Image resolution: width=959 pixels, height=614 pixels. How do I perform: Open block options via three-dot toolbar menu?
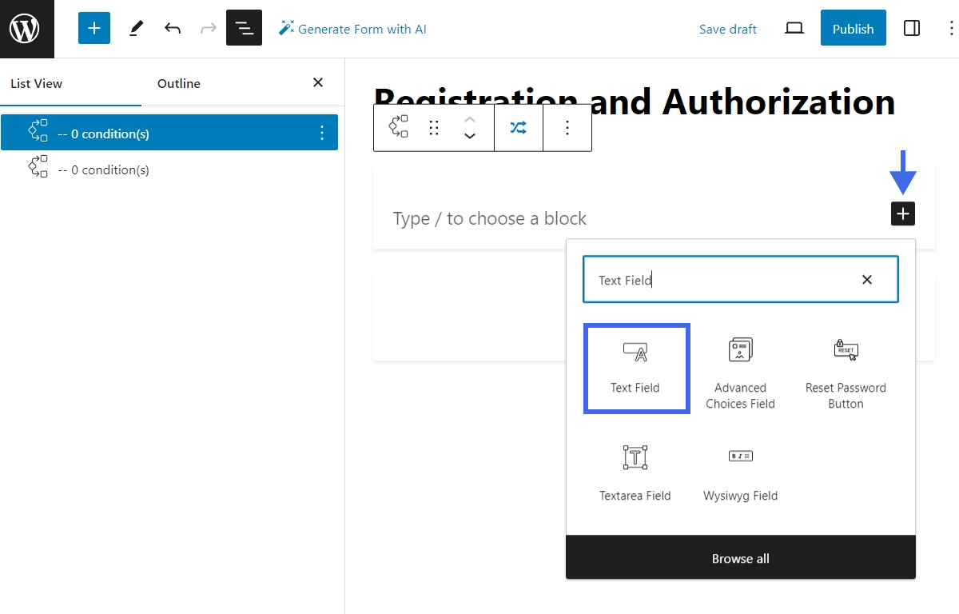click(x=567, y=127)
